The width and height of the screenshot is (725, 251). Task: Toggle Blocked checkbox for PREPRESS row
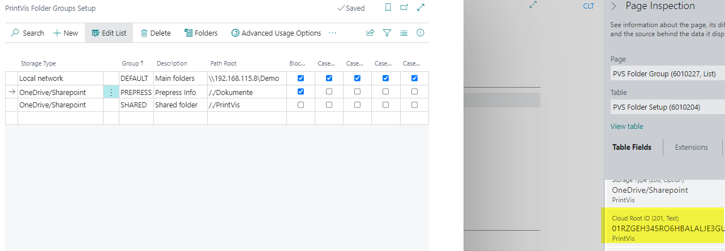click(x=301, y=92)
